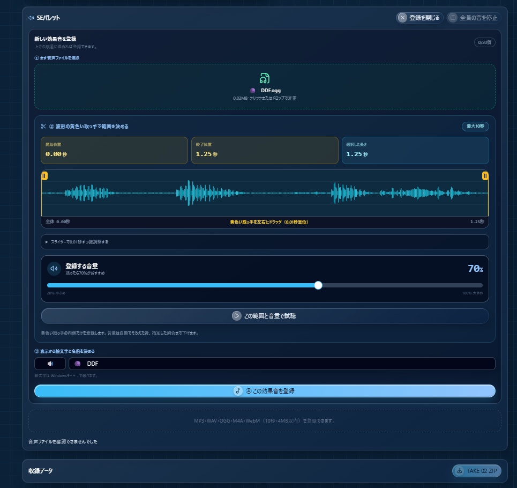Select the 開始位置 0.00秒 box

(114, 151)
